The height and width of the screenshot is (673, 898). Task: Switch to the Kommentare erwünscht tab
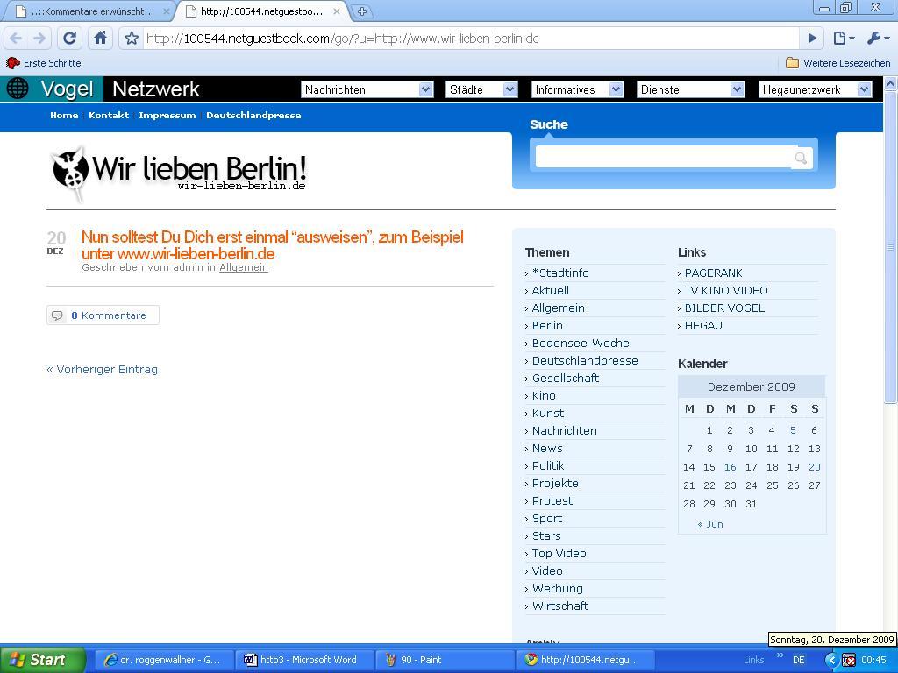(88, 11)
